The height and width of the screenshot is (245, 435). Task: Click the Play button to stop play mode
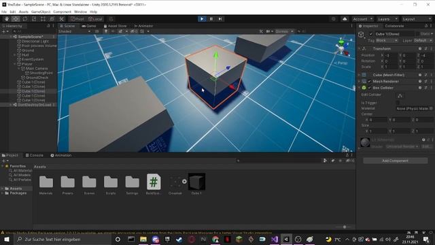pos(202,19)
